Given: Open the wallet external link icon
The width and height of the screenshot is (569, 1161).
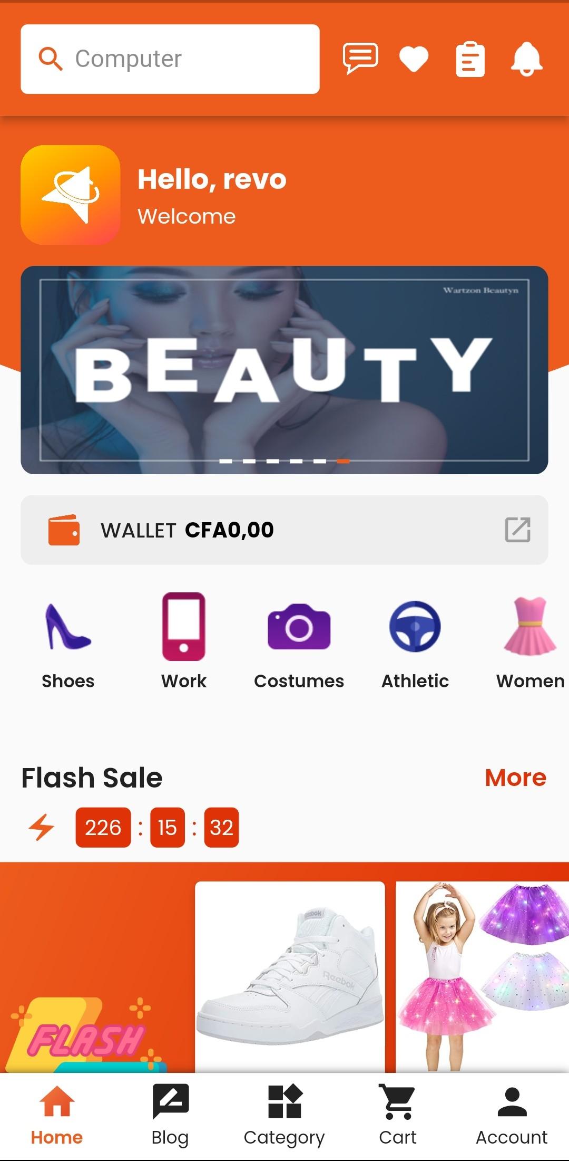Looking at the screenshot, I should point(517,530).
